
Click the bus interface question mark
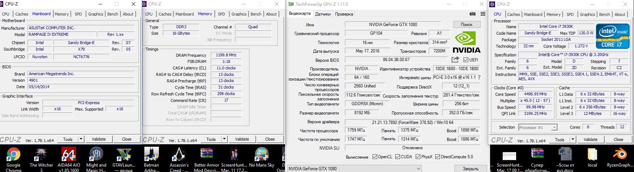pyautogui.click(x=479, y=77)
